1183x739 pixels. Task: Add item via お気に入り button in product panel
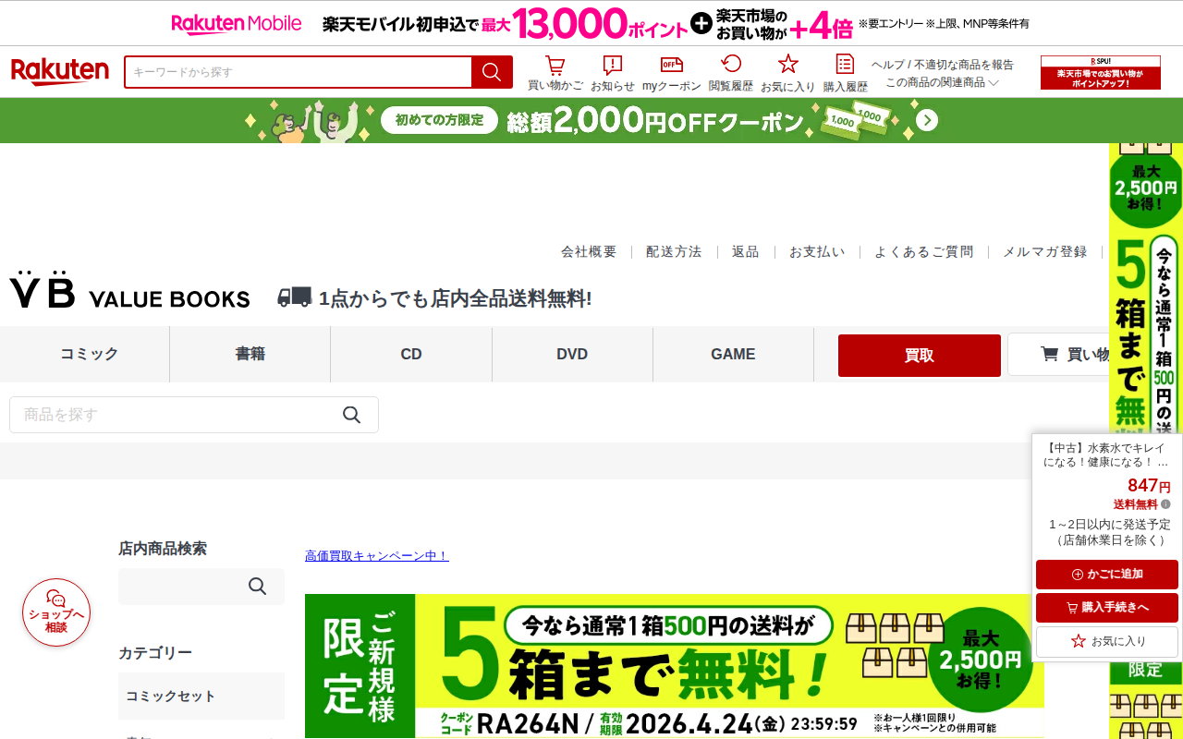click(1107, 641)
